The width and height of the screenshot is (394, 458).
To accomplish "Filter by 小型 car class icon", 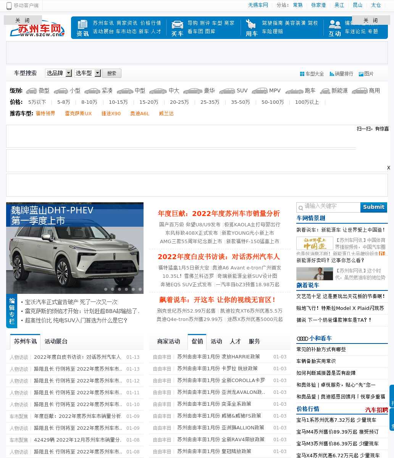I will point(61,91).
